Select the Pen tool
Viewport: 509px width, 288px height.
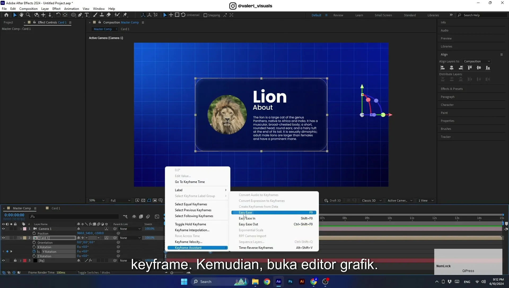point(80,15)
